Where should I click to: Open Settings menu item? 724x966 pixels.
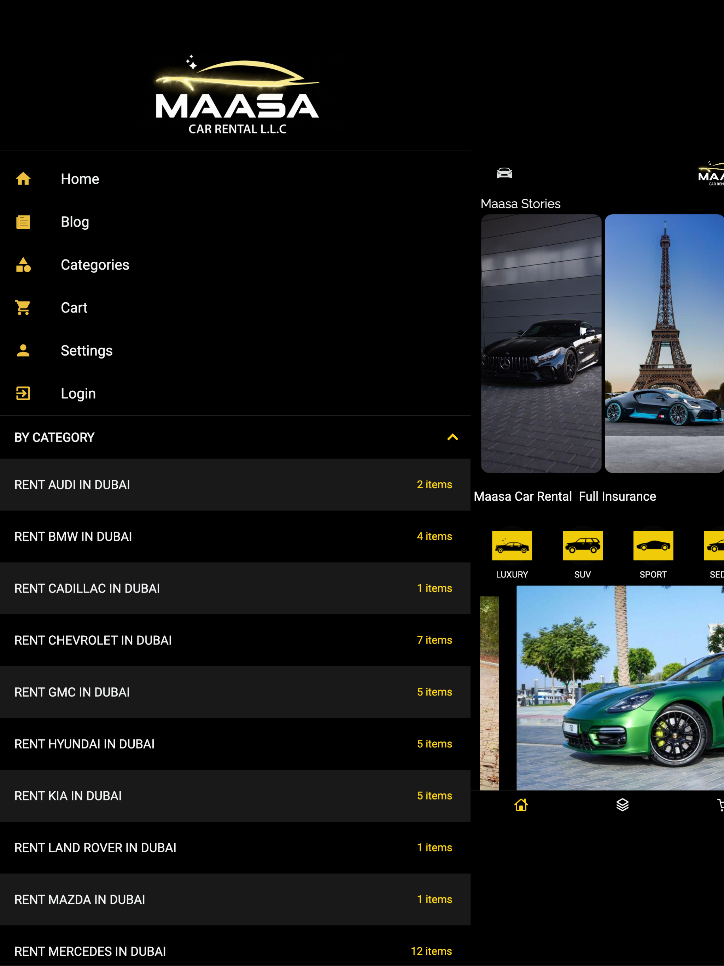click(235, 350)
